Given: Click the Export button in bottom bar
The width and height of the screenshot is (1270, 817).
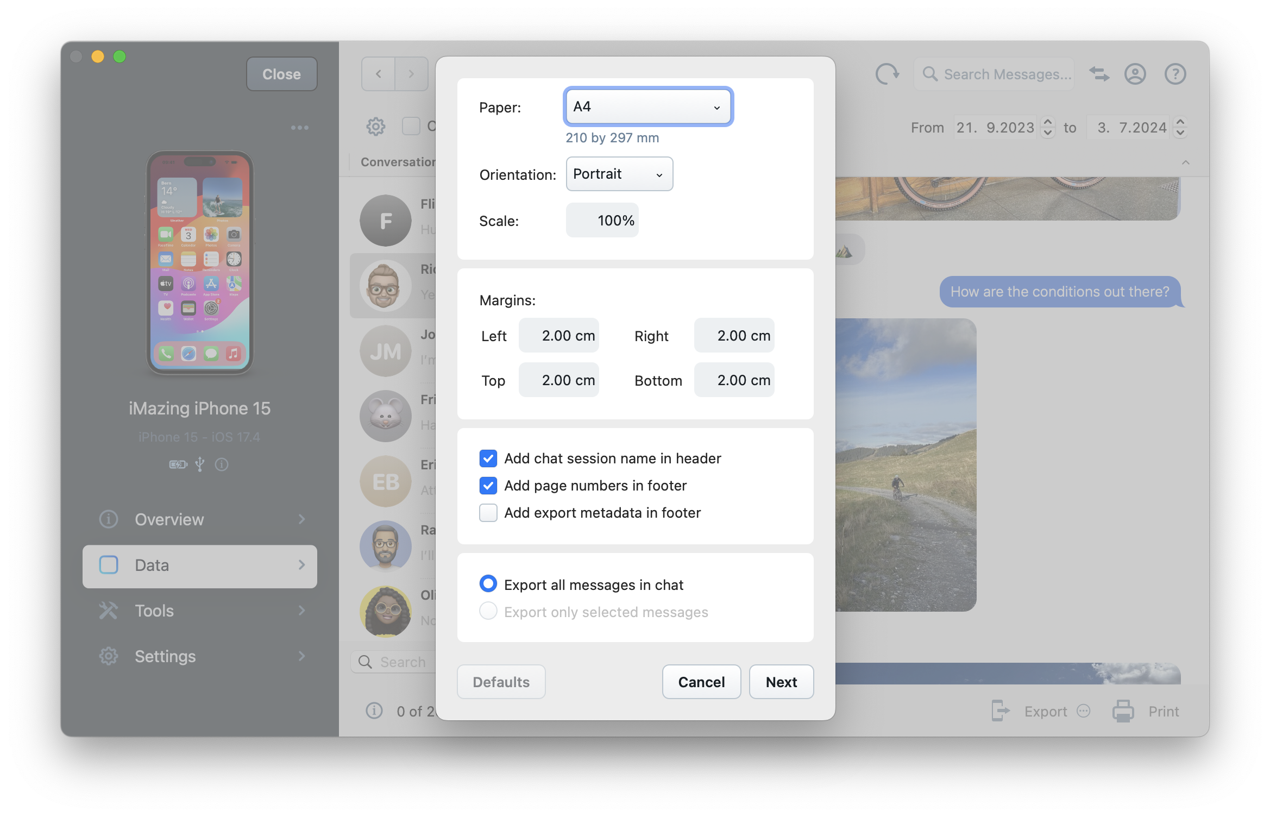Looking at the screenshot, I should tap(1029, 711).
